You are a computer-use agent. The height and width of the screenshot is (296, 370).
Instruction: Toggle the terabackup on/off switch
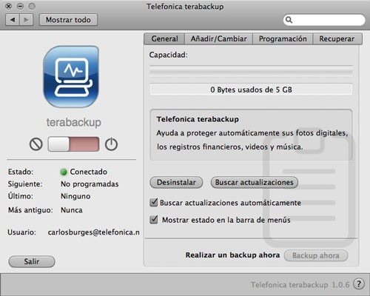pos(73,144)
